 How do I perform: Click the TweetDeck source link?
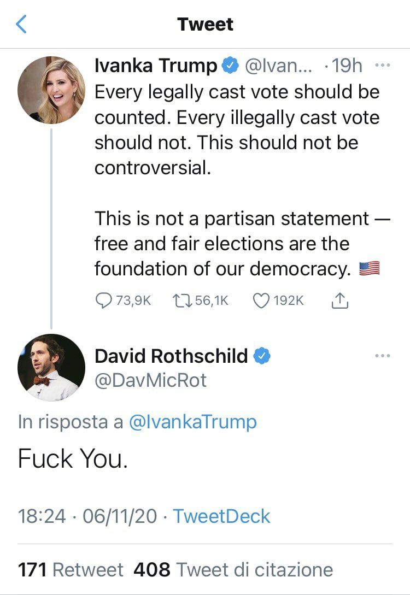221,516
